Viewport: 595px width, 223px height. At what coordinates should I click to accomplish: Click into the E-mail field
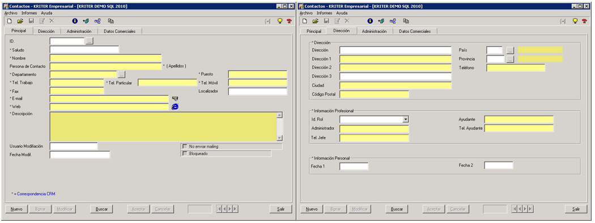click(109, 98)
